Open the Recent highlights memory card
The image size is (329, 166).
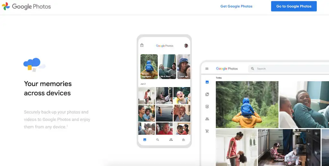[x=149, y=67]
